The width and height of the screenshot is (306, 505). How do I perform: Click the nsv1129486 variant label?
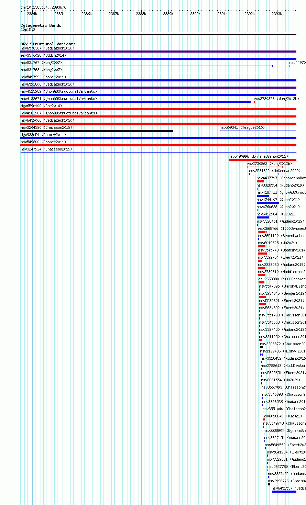coord(283,351)
